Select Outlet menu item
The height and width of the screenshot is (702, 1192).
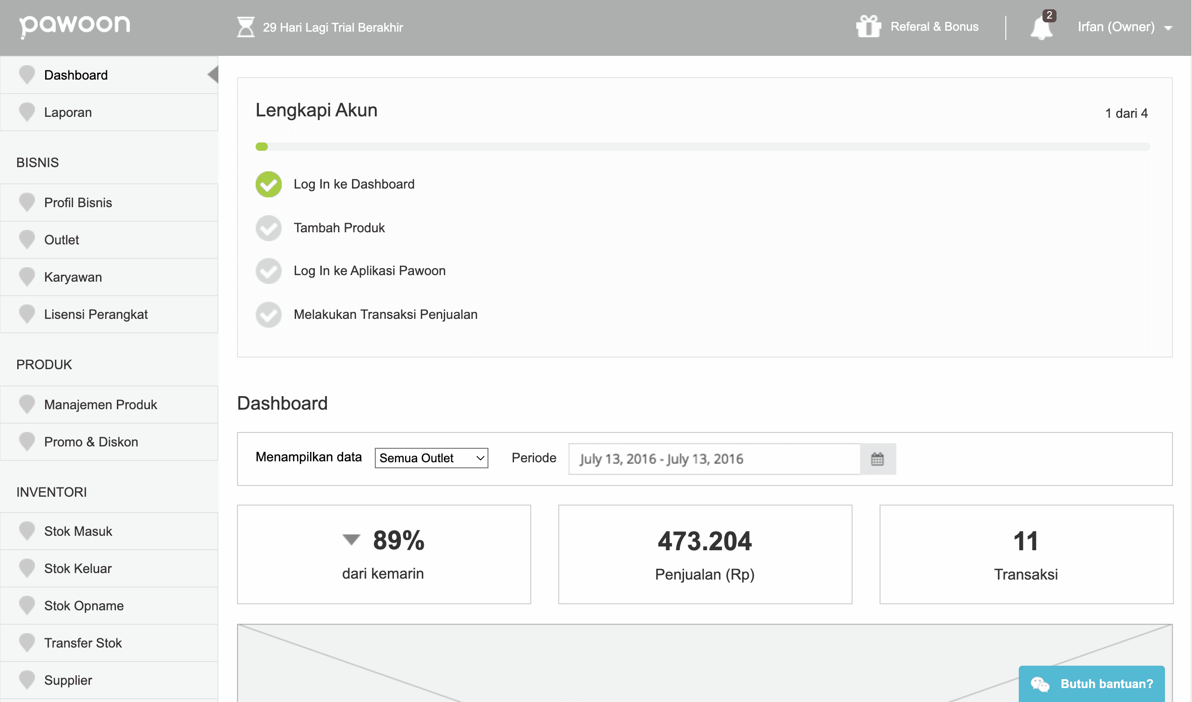coord(109,240)
